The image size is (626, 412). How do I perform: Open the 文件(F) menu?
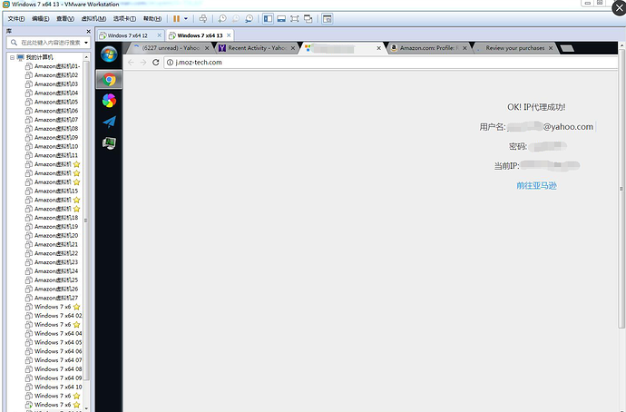point(16,18)
